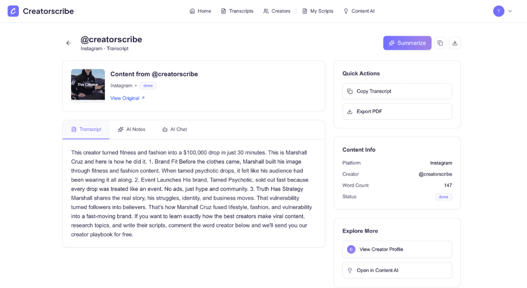
Task: Click the download icon in the header
Action: (x=455, y=43)
